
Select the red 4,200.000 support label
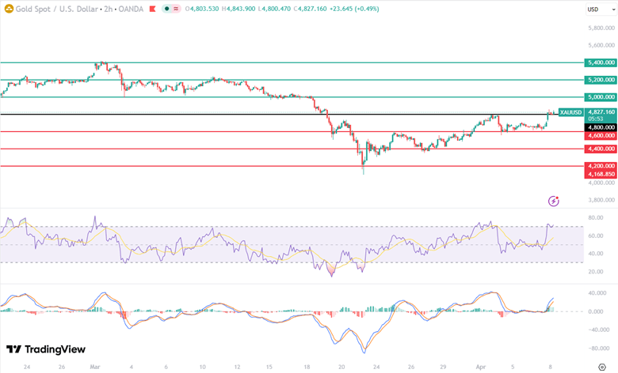pyautogui.click(x=600, y=166)
